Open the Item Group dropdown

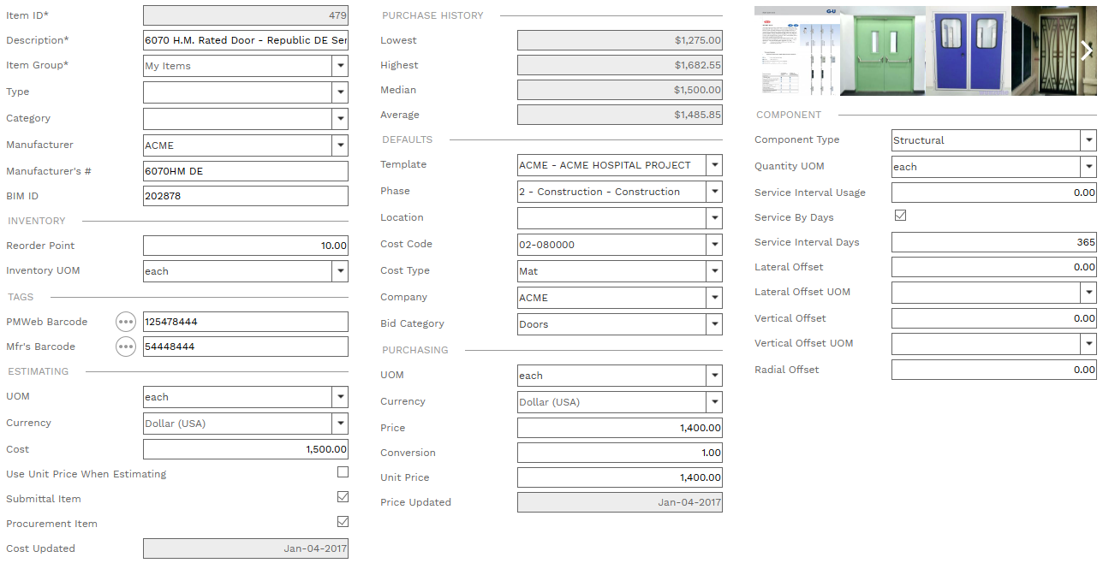coord(341,66)
